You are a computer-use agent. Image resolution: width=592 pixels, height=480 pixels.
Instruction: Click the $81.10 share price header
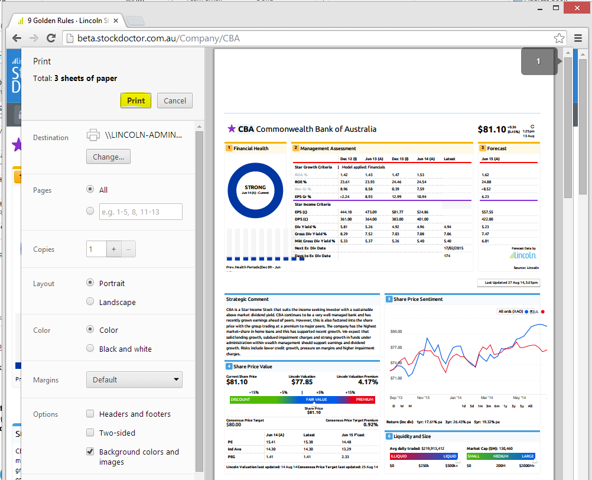492,129
